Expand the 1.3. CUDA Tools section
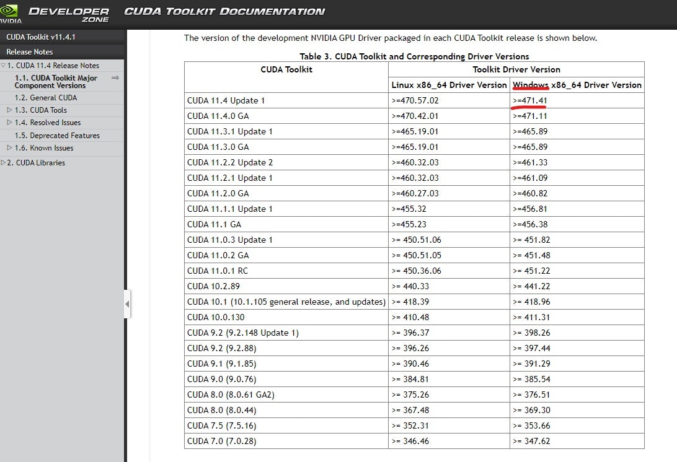This screenshot has width=677, height=462. (x=9, y=110)
